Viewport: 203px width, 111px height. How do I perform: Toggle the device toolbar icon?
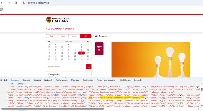coord(6,80)
